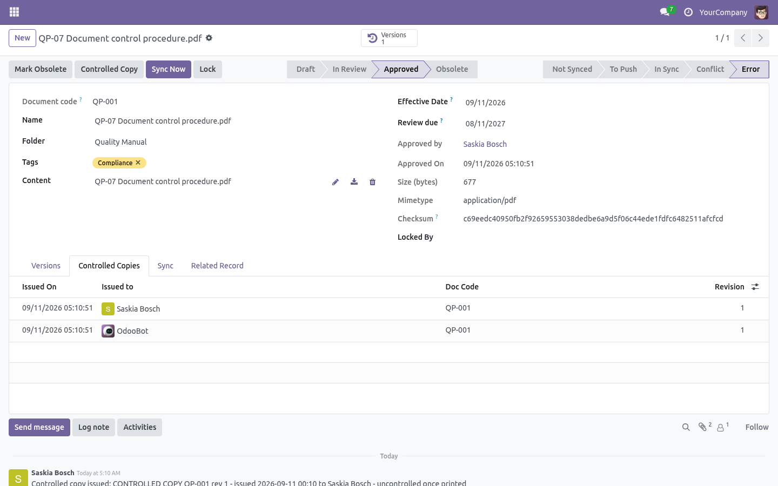This screenshot has height=486, width=778.
Task: Set sync state to Not Synced
Action: [x=572, y=69]
